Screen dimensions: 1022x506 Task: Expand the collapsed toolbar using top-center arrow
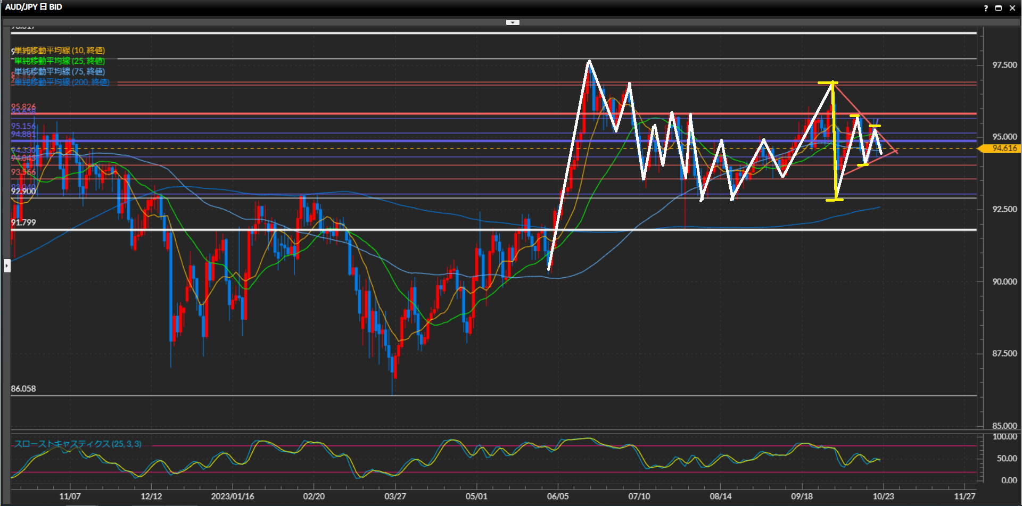click(513, 22)
